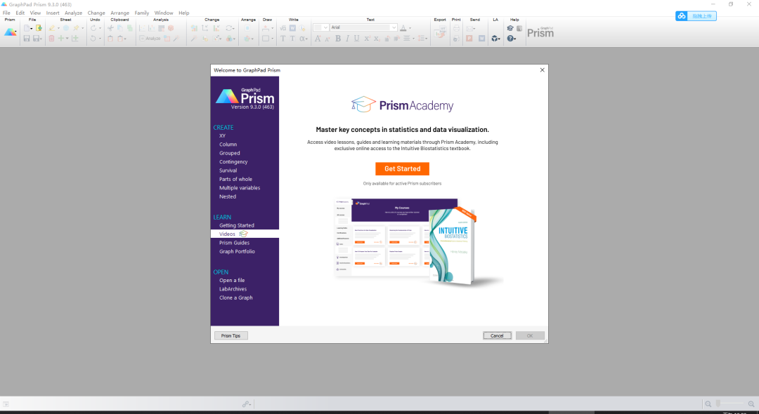Open the Help question mark dropdown
Viewport: 759px width, 414px height.
[512, 39]
